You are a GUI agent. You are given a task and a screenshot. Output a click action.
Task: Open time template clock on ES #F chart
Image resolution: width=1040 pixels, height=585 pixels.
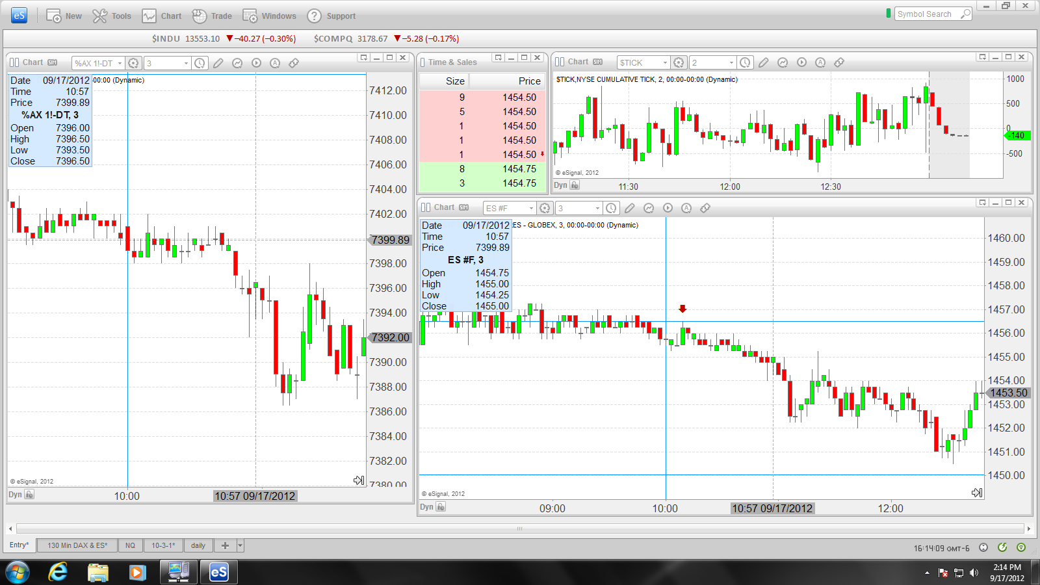click(612, 208)
